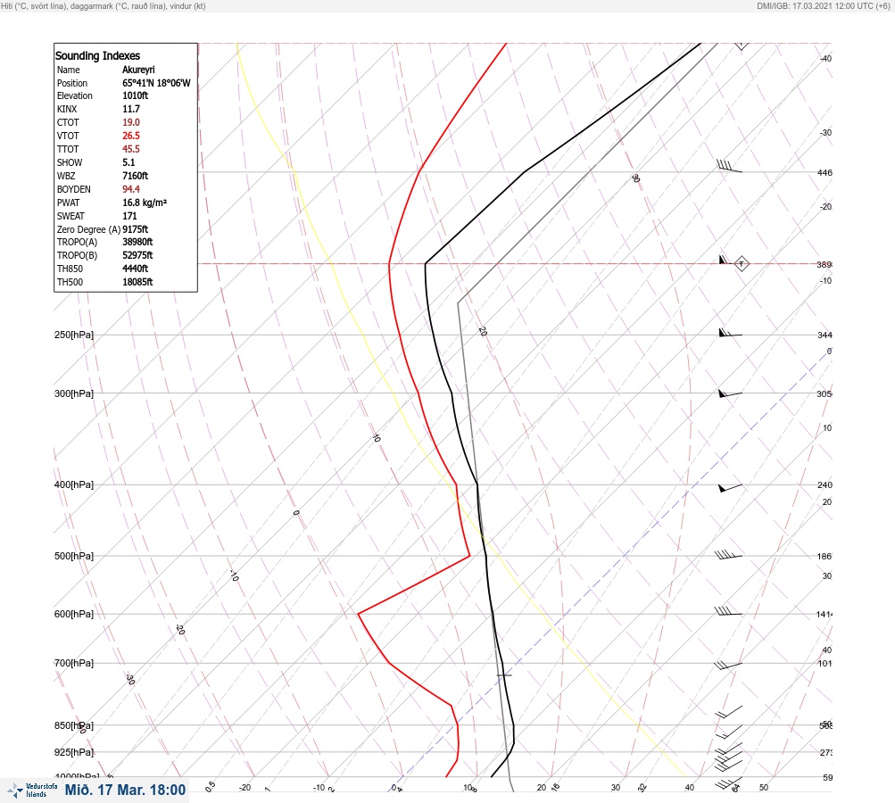Viewport: 895px width, 803px height.
Task: Select the red CTOT value 19.0
Action: coord(130,122)
